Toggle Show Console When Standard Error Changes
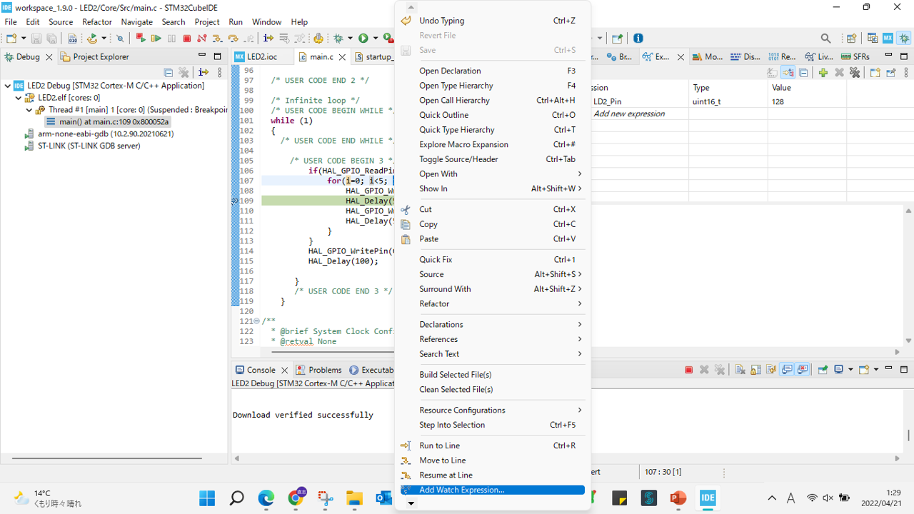 (803, 370)
